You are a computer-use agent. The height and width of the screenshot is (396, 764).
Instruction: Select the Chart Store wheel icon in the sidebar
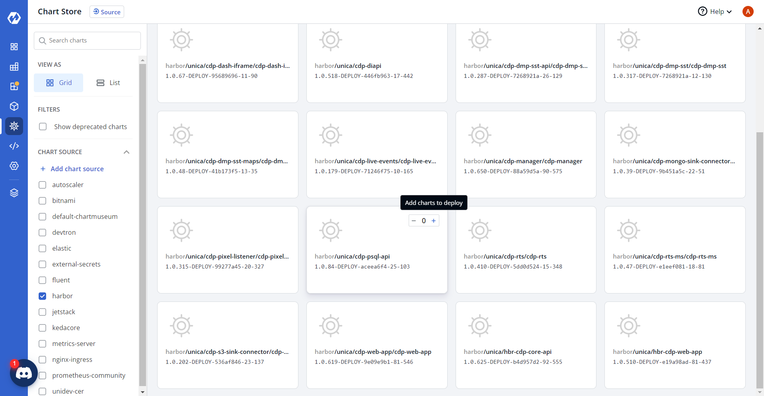(x=14, y=126)
